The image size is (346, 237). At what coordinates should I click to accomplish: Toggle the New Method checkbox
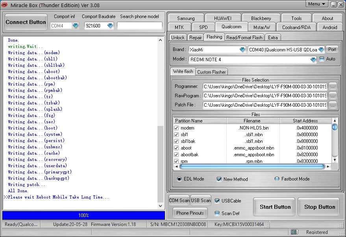[219, 179]
